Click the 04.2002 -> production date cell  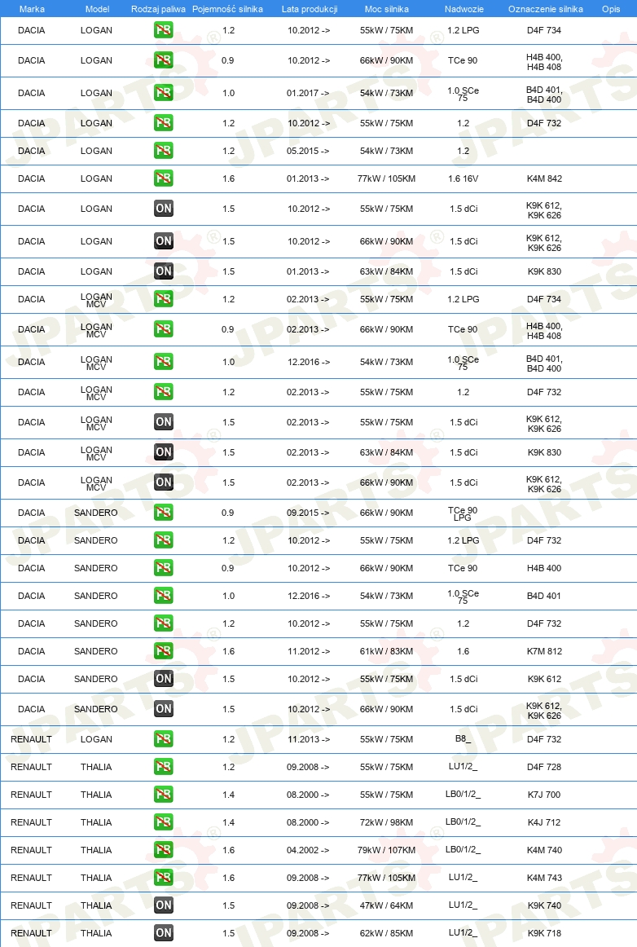[x=308, y=851]
